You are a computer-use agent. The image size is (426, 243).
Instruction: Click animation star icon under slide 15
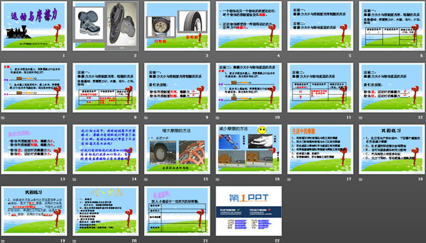pyautogui.click(x=146, y=179)
